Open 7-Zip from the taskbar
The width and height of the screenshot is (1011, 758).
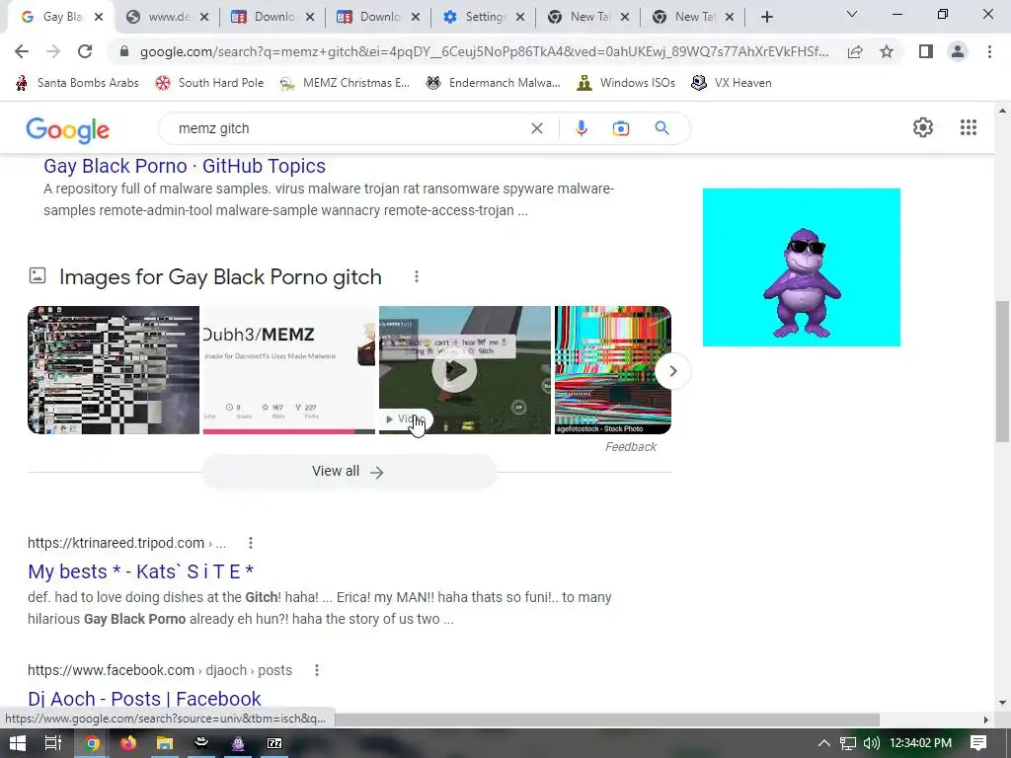(274, 744)
